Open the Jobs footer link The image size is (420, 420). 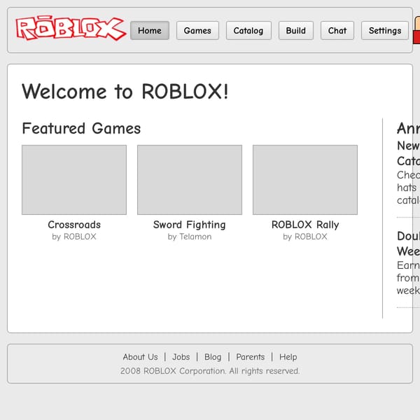tap(181, 357)
